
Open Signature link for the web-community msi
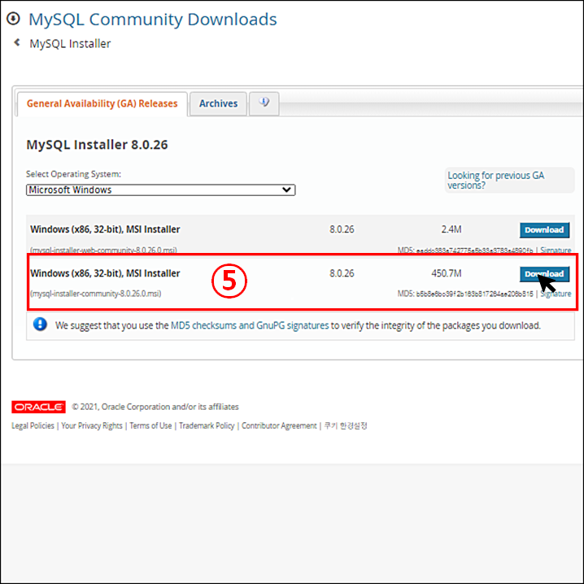click(x=556, y=250)
